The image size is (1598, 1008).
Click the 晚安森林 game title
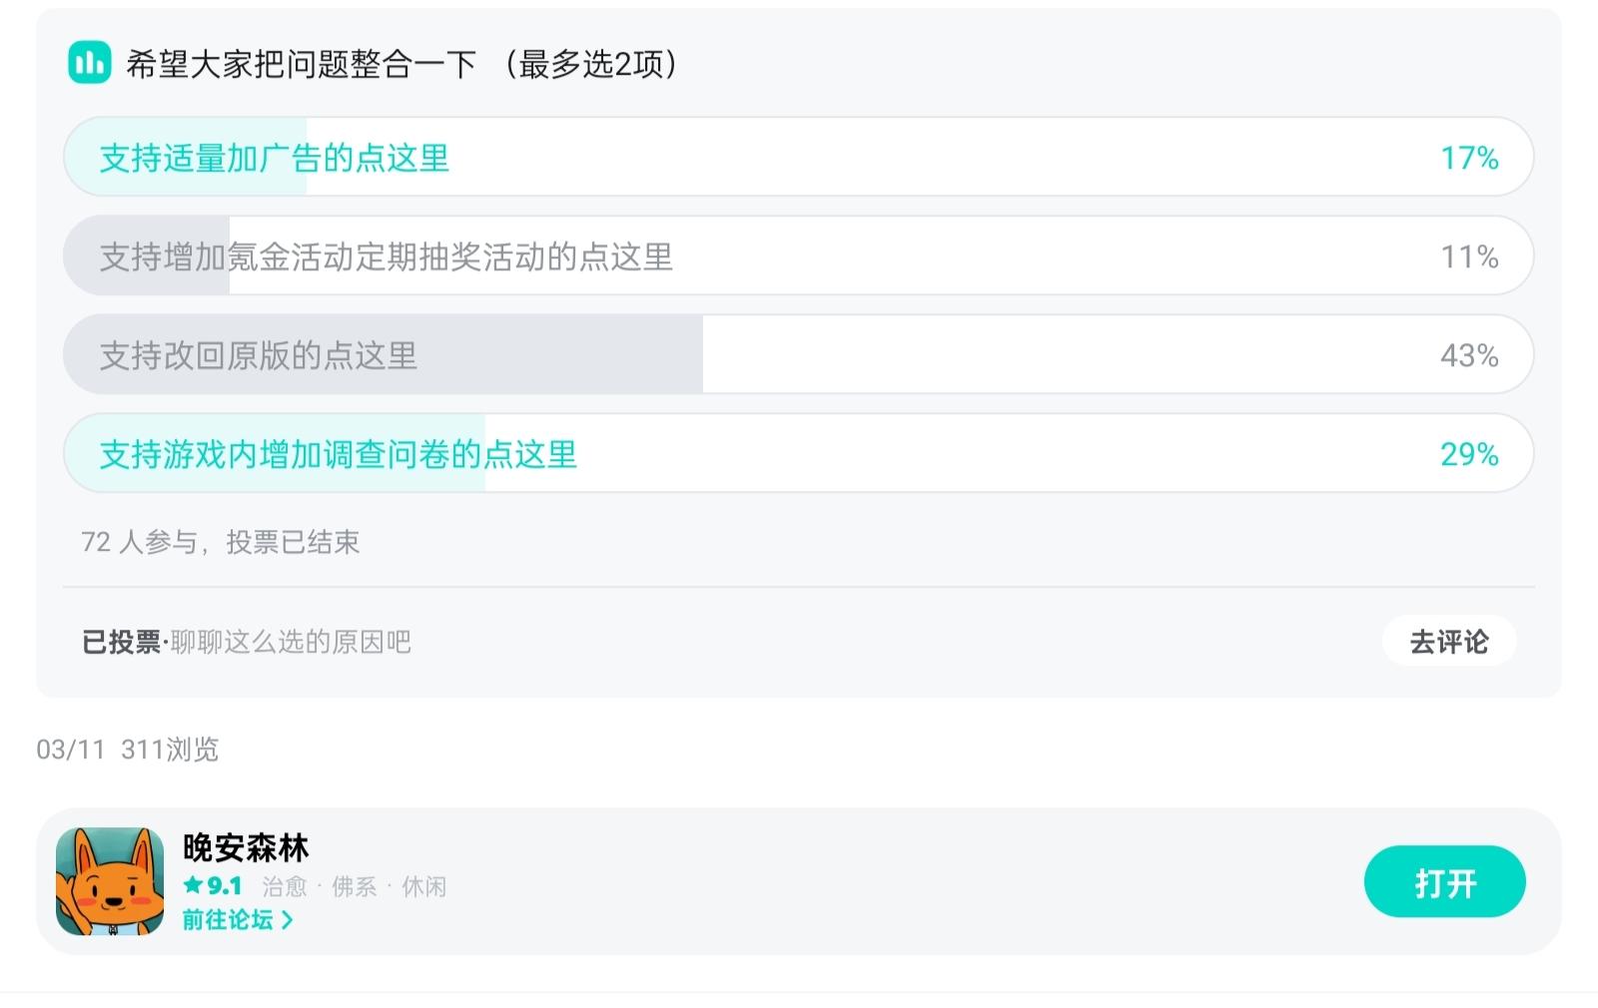246,847
